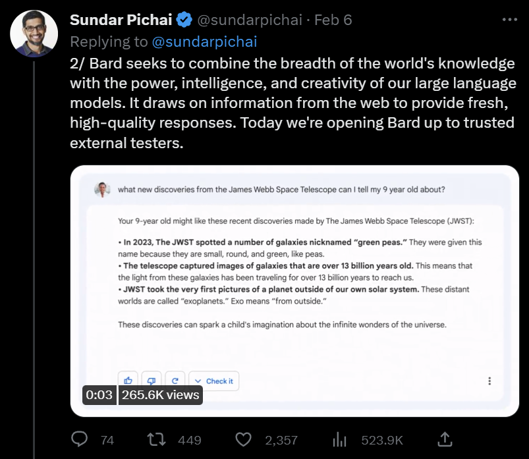This screenshot has height=459, width=529.
Task: Click the retweet icon
Action: click(x=157, y=439)
